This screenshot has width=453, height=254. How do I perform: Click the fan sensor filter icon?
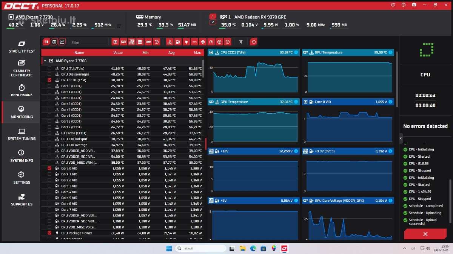[x=203, y=42]
